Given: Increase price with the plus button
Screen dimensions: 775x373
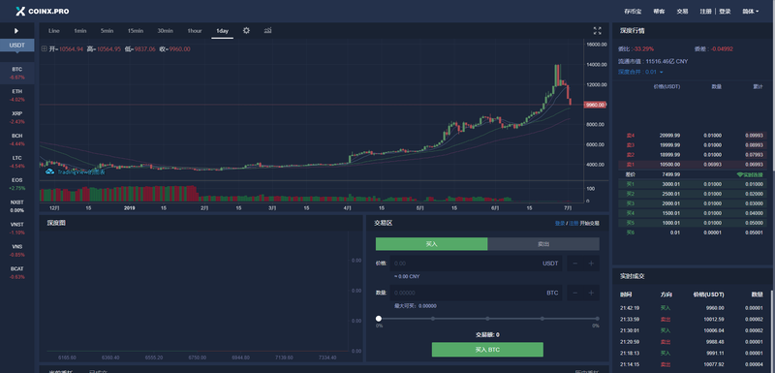Looking at the screenshot, I should coord(591,264).
